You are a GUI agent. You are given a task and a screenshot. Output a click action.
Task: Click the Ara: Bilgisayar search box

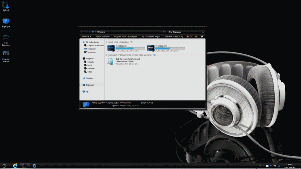tap(184, 32)
